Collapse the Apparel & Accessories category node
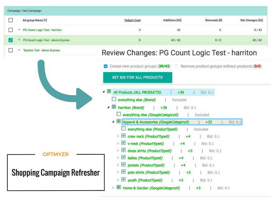Screen dimensions: 278x209 tap(113, 122)
